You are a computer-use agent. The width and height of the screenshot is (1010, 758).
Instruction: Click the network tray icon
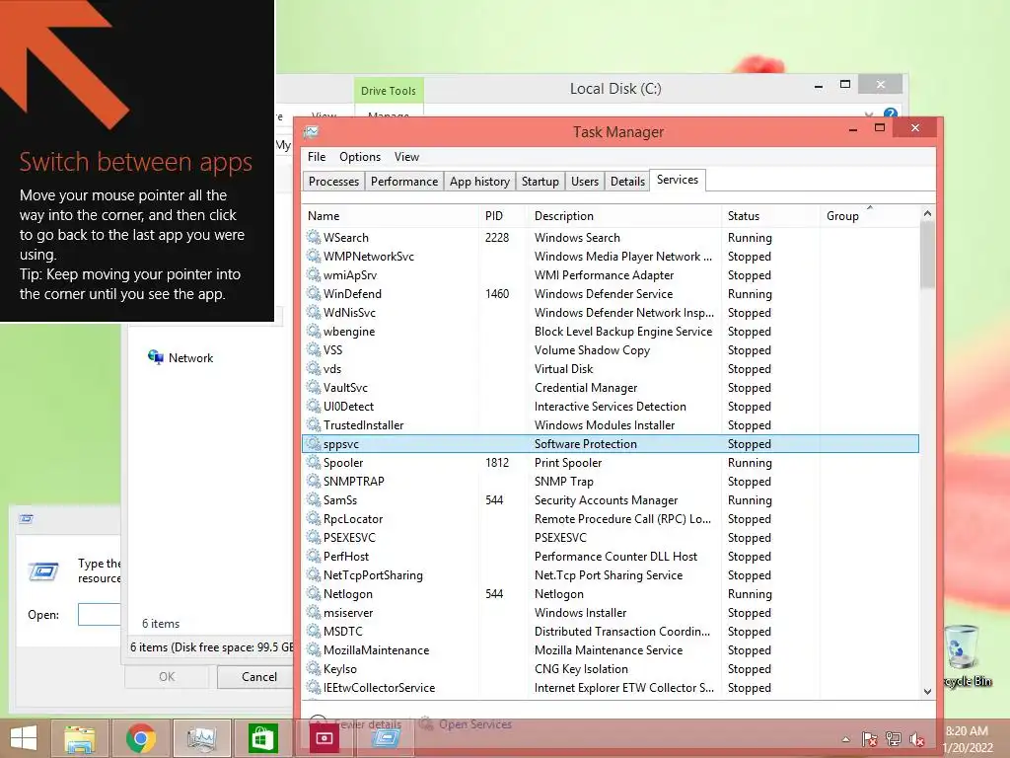(x=893, y=739)
